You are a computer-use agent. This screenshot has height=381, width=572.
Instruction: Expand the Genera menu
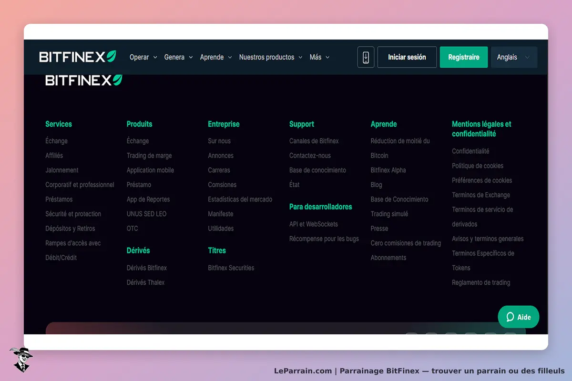click(179, 57)
